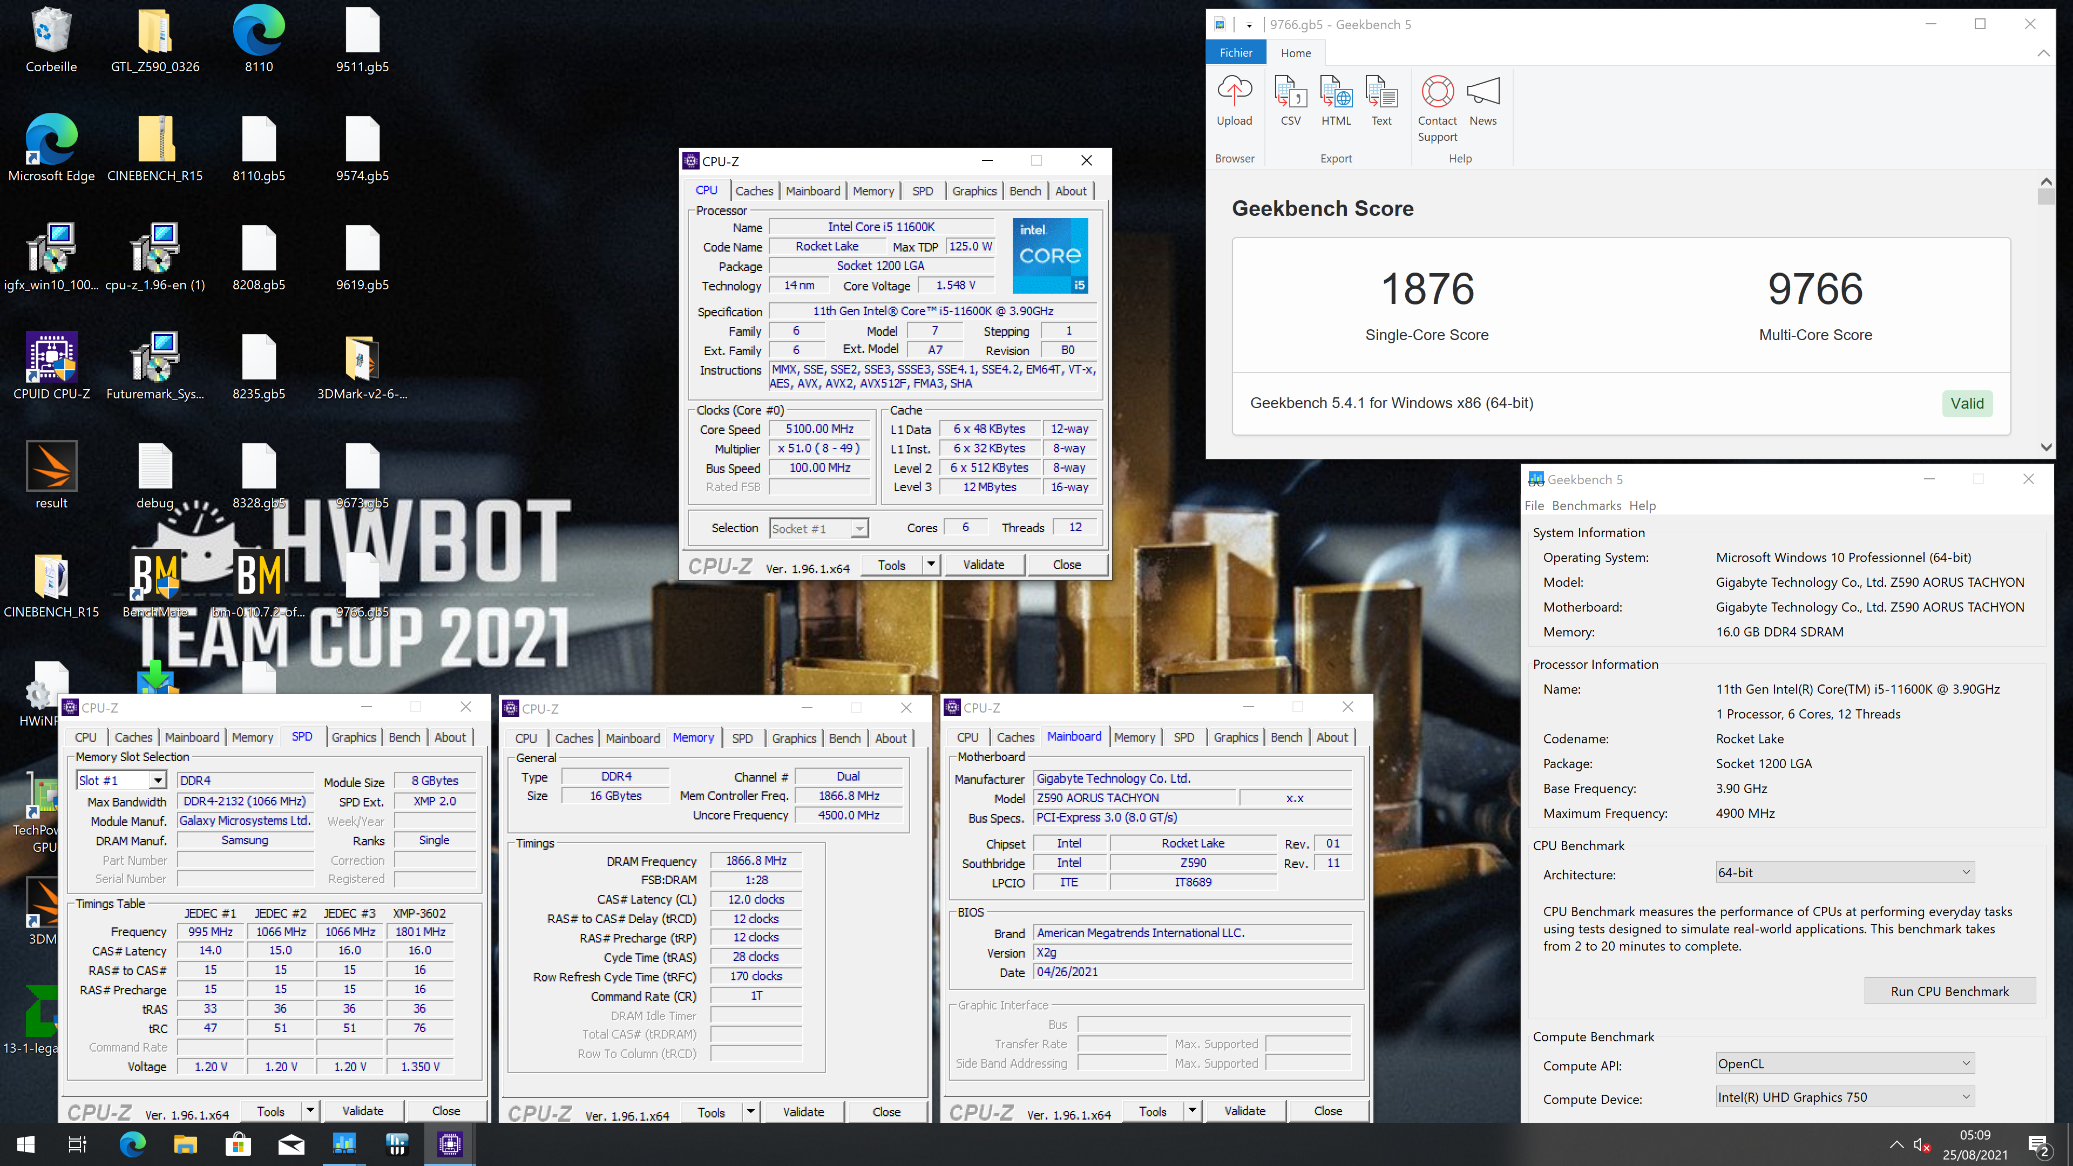Click Close in CPU-Z SPD window
Image resolution: width=2073 pixels, height=1166 pixels.
[446, 1110]
